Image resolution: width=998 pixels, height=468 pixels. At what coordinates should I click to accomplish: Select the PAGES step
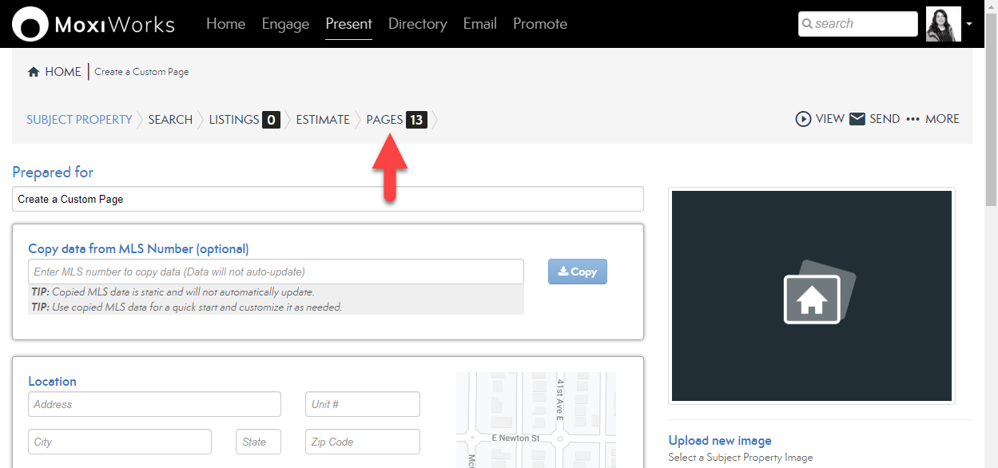pyautogui.click(x=384, y=120)
